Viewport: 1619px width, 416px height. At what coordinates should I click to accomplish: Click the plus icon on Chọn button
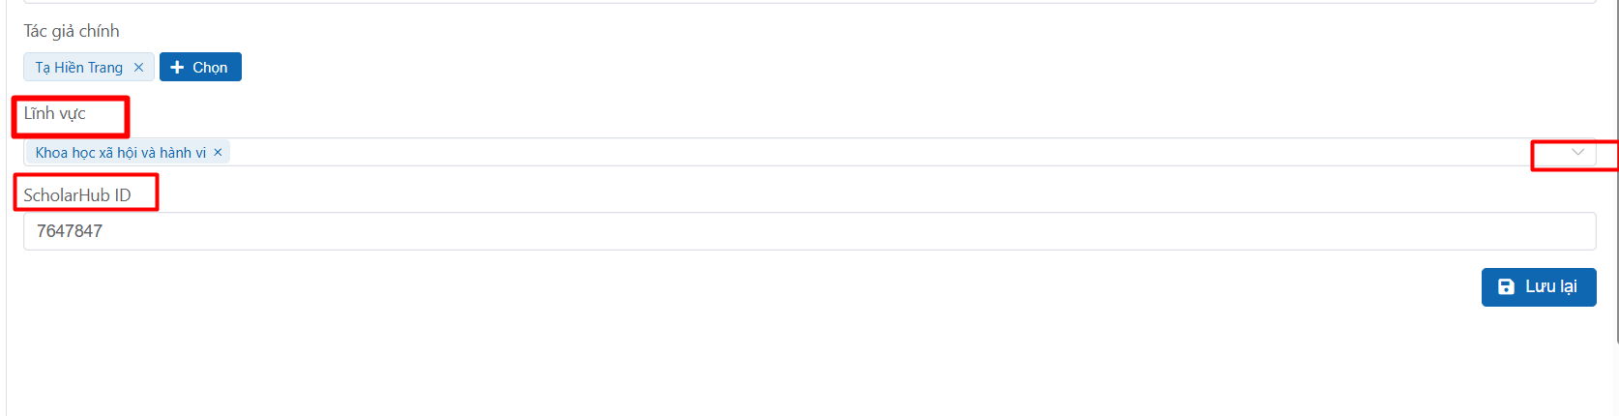(177, 68)
